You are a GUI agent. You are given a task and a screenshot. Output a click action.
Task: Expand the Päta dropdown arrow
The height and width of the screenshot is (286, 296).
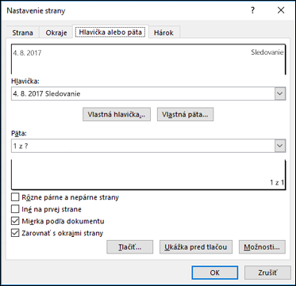[x=280, y=146]
